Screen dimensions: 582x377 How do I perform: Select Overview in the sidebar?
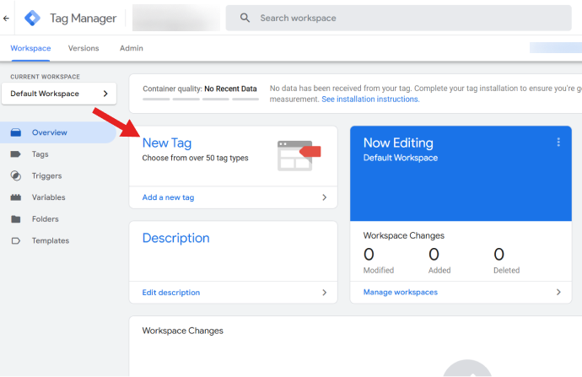(58, 132)
